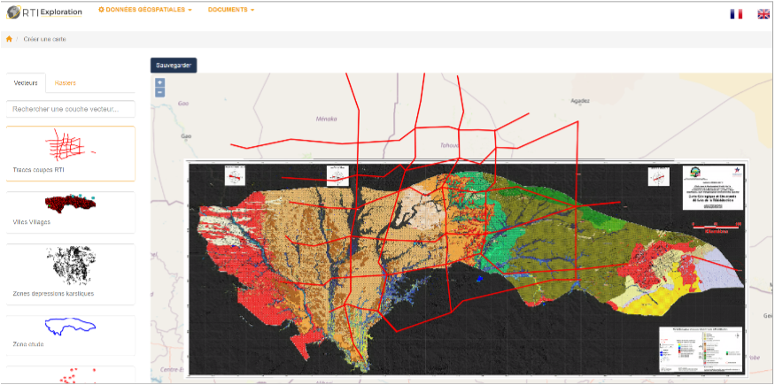Screen dimensions: 775x385
Task: Select the Traces coupes RTI layer thumbnail
Action: pyautogui.click(x=69, y=145)
